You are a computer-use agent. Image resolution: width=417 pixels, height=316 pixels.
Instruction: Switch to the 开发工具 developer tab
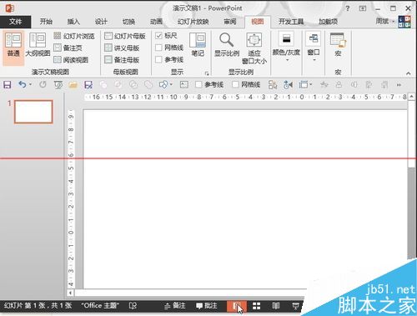pyautogui.click(x=291, y=22)
